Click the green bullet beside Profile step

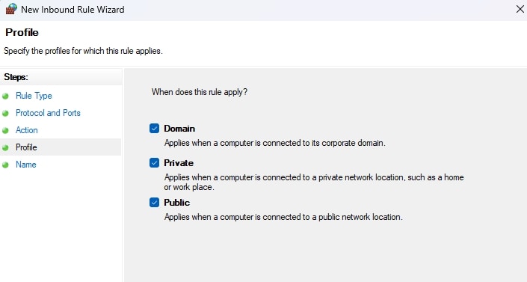point(5,147)
